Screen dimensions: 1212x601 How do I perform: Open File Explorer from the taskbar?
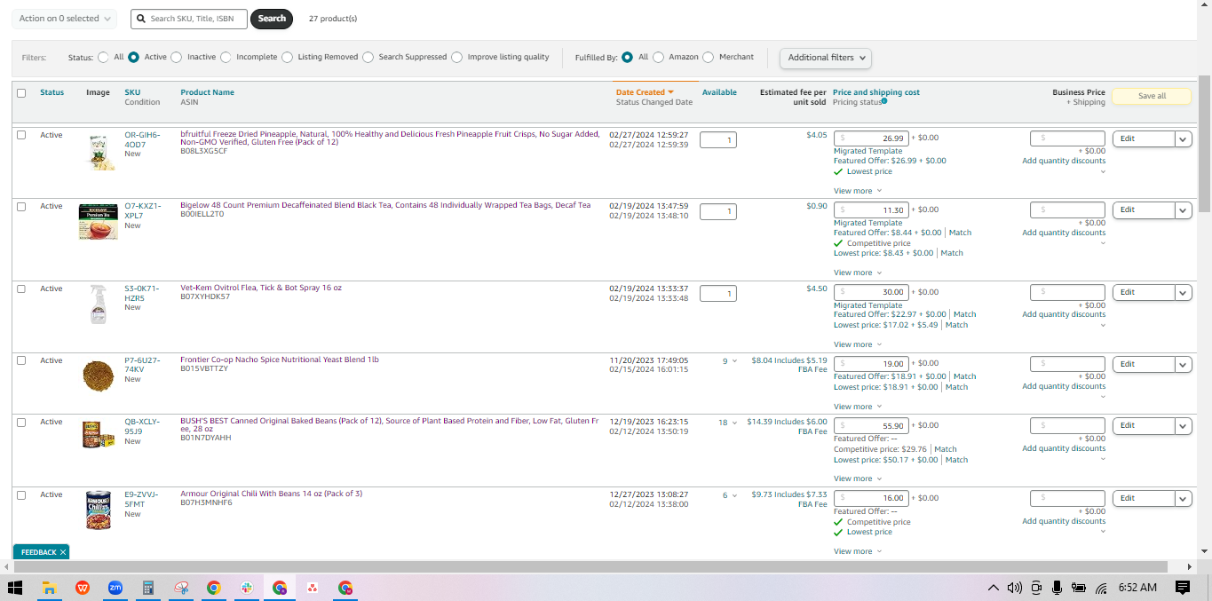pos(50,588)
